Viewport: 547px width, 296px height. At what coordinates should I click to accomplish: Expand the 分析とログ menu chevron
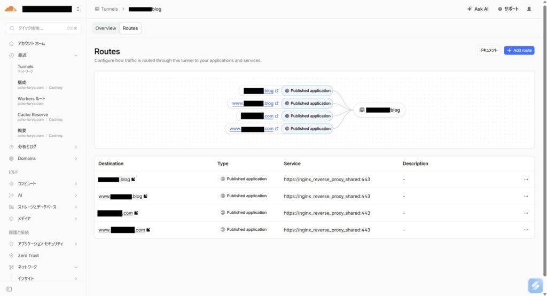coord(76,147)
